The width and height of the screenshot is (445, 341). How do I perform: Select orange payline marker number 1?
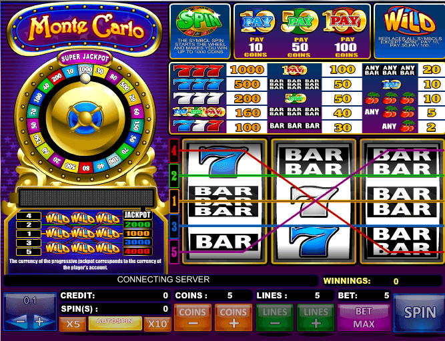174,201
